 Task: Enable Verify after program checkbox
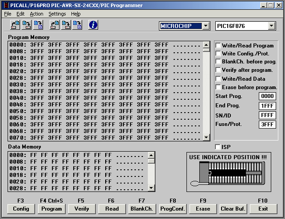click(x=218, y=70)
